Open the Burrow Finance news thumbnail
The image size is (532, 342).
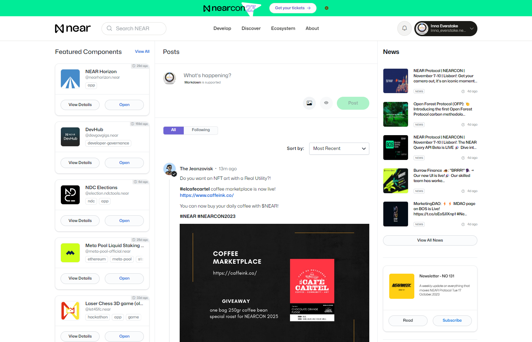coord(395,181)
